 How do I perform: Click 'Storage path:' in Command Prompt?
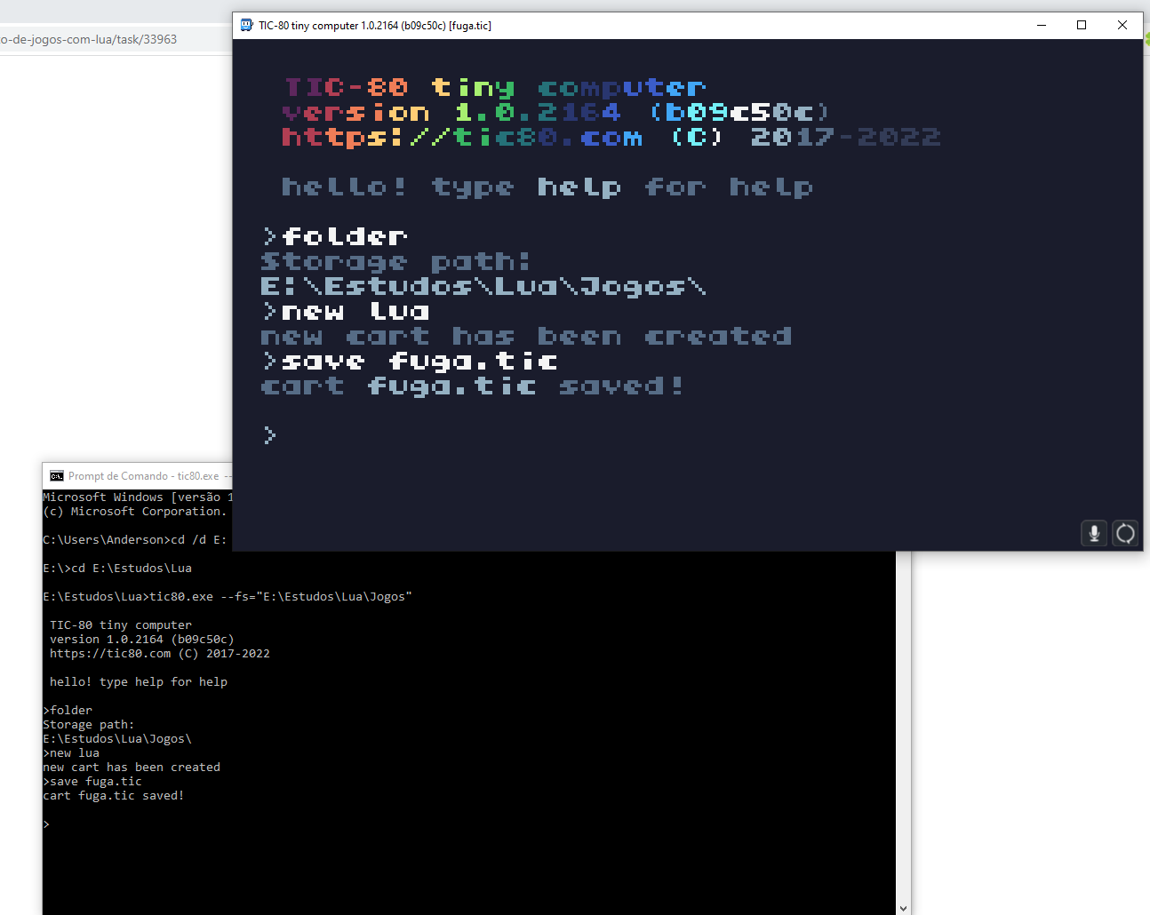tap(89, 725)
